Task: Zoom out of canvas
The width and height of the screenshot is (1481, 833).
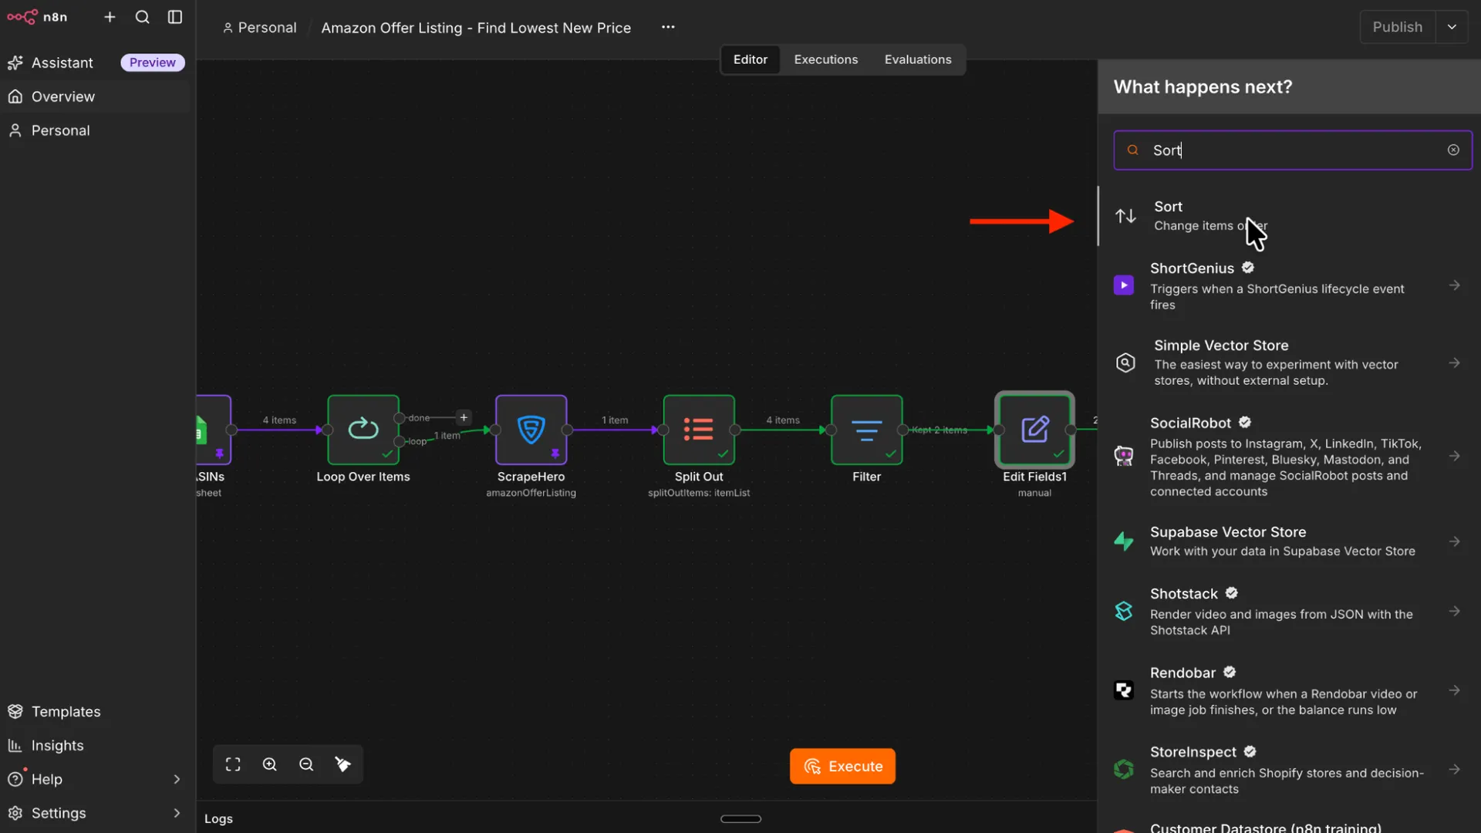Action: pos(306,764)
